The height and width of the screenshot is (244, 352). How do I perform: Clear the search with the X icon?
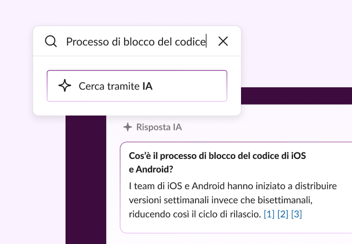(x=223, y=42)
